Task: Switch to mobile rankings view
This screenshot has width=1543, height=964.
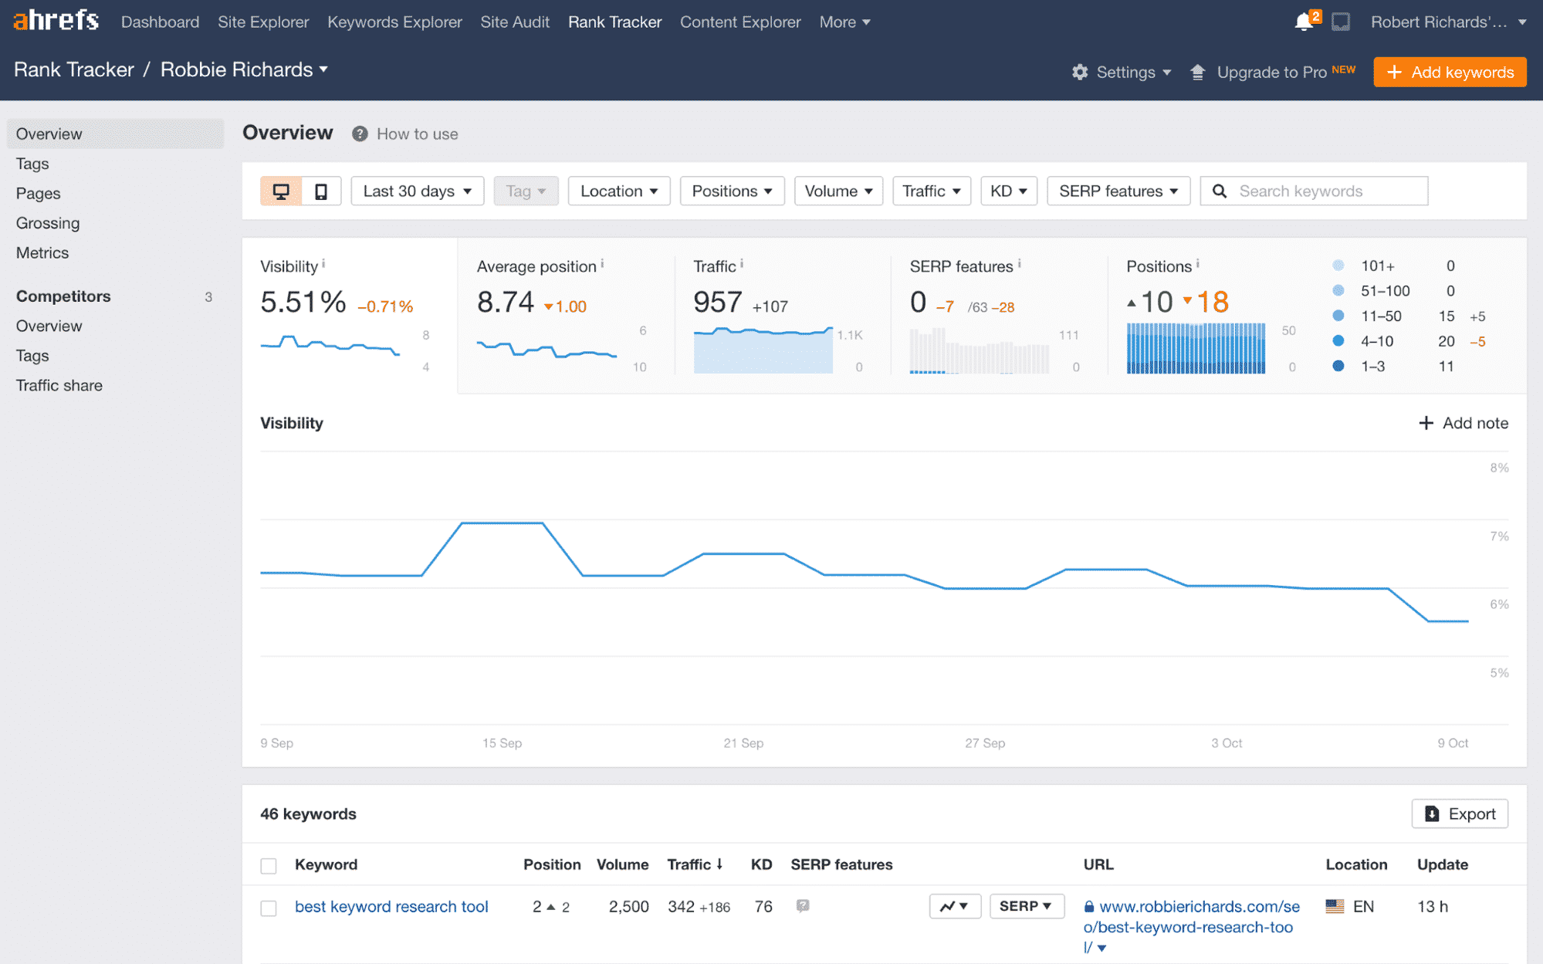Action: pos(320,191)
